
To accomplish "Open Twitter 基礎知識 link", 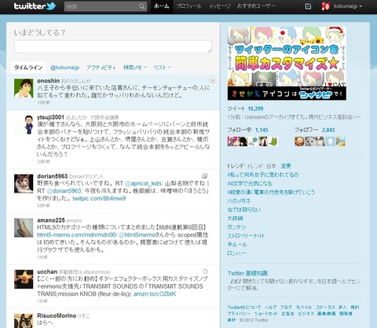I will point(247,273).
